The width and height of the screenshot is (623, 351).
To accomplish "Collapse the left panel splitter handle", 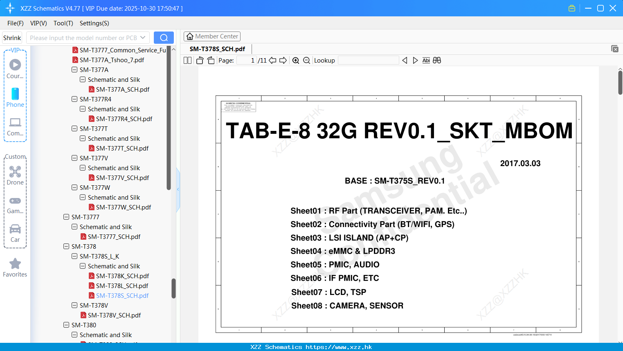I will tap(178, 189).
